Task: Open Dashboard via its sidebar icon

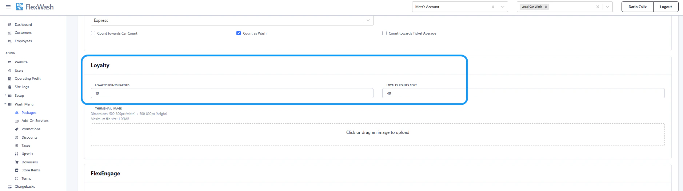Action: point(10,25)
